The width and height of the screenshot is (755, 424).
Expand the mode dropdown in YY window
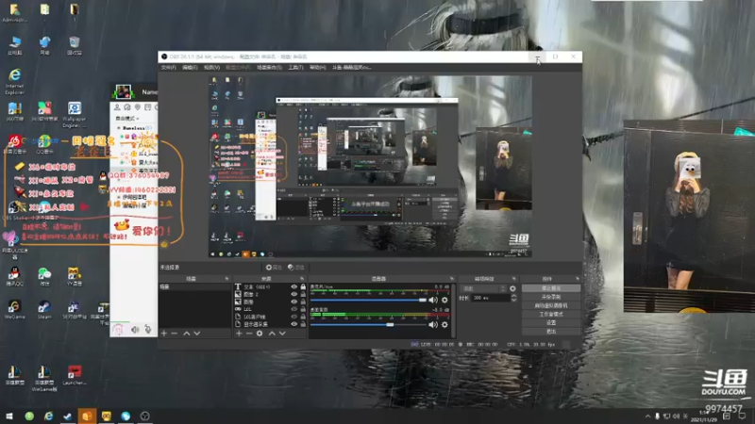coord(126,119)
